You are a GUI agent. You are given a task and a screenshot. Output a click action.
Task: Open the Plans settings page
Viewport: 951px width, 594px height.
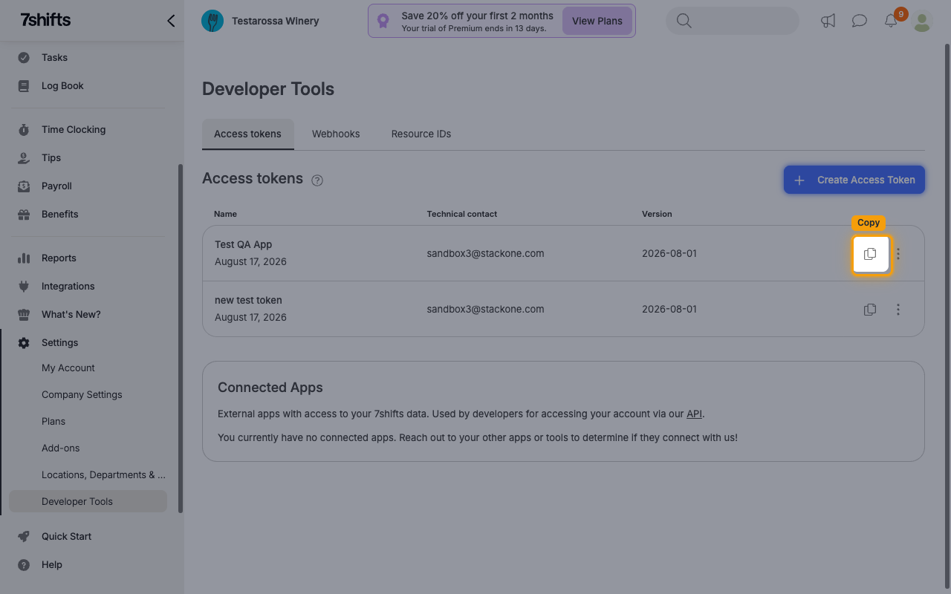53,421
